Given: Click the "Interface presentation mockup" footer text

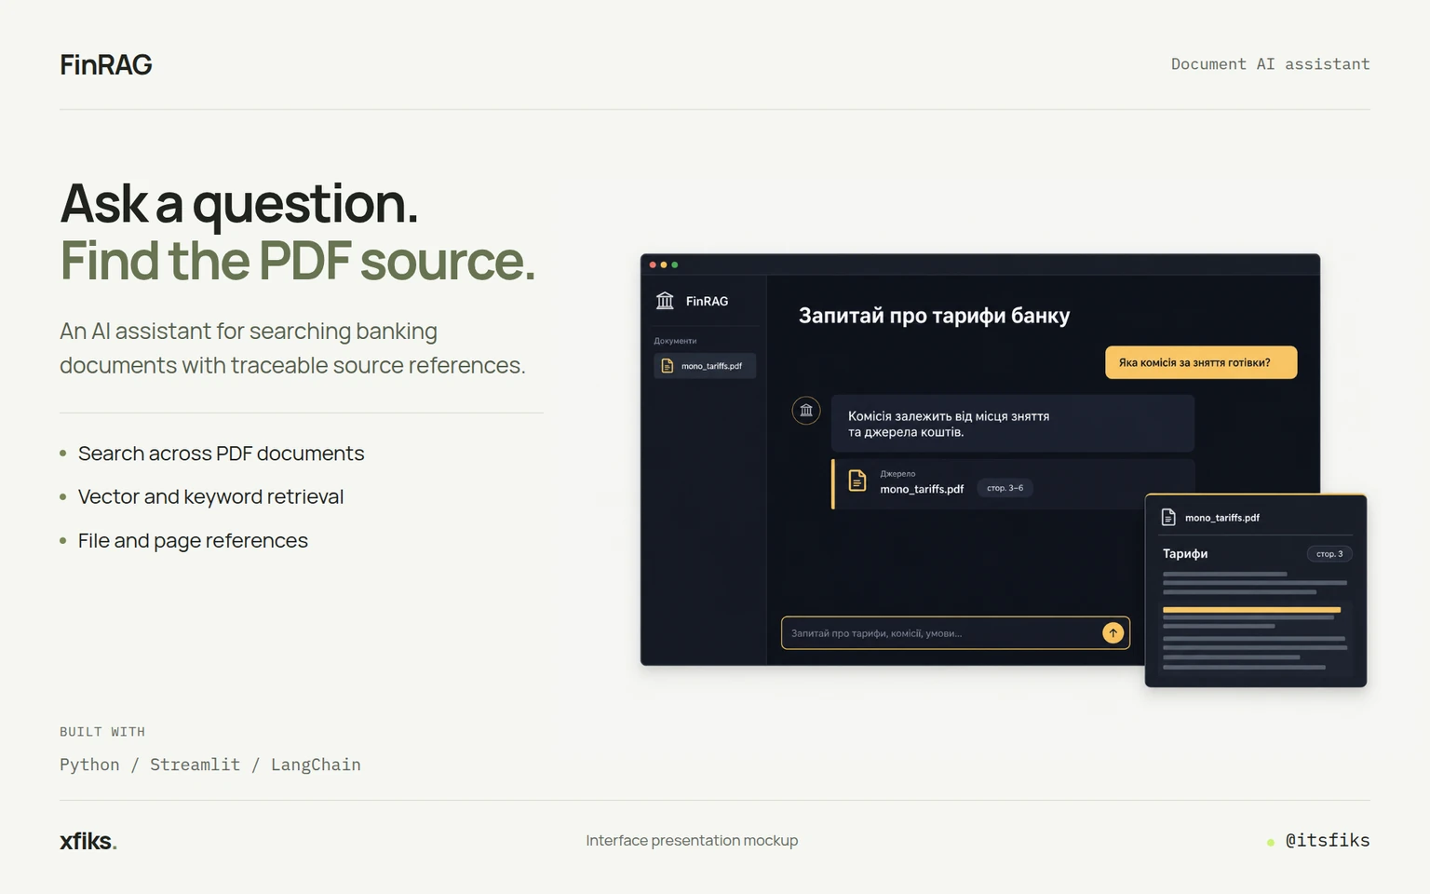Looking at the screenshot, I should coord(692,840).
